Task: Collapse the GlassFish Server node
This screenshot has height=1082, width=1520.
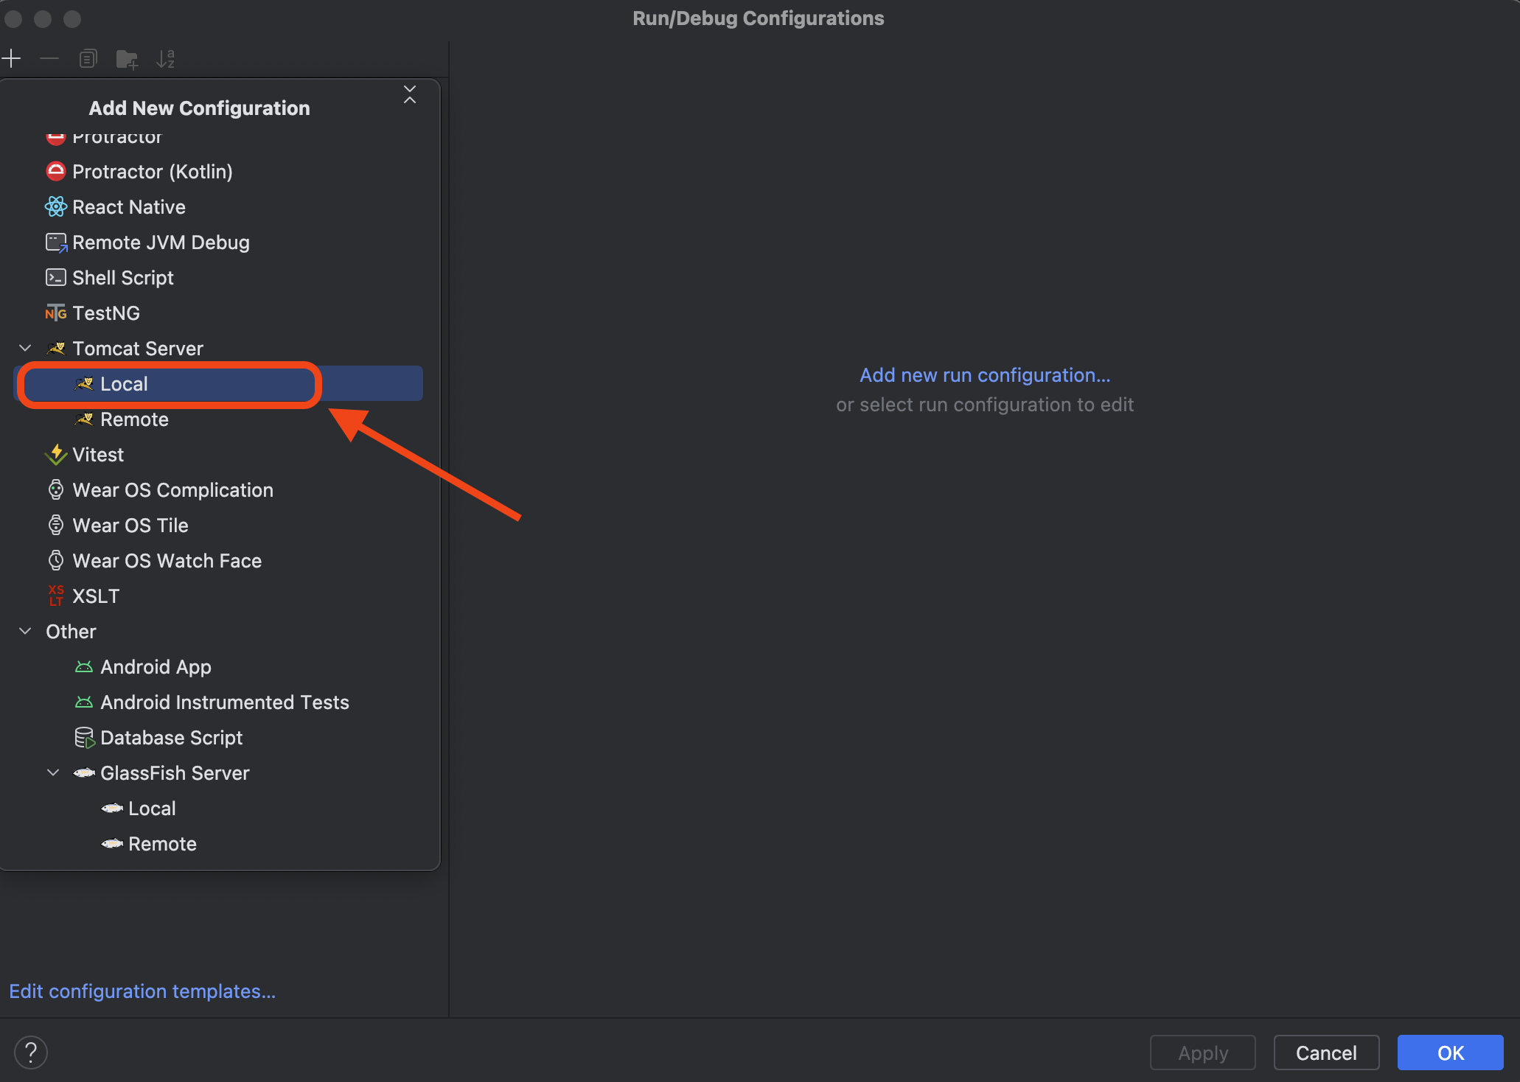Action: point(53,772)
